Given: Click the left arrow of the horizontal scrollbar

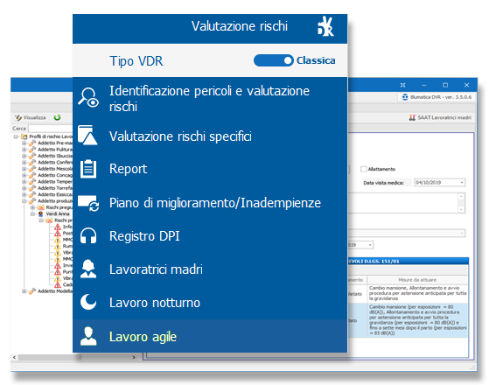Looking at the screenshot, I should coord(14,357).
